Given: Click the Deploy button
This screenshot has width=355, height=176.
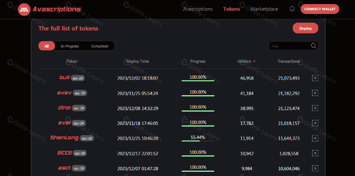Looking at the screenshot, I should [x=305, y=28].
